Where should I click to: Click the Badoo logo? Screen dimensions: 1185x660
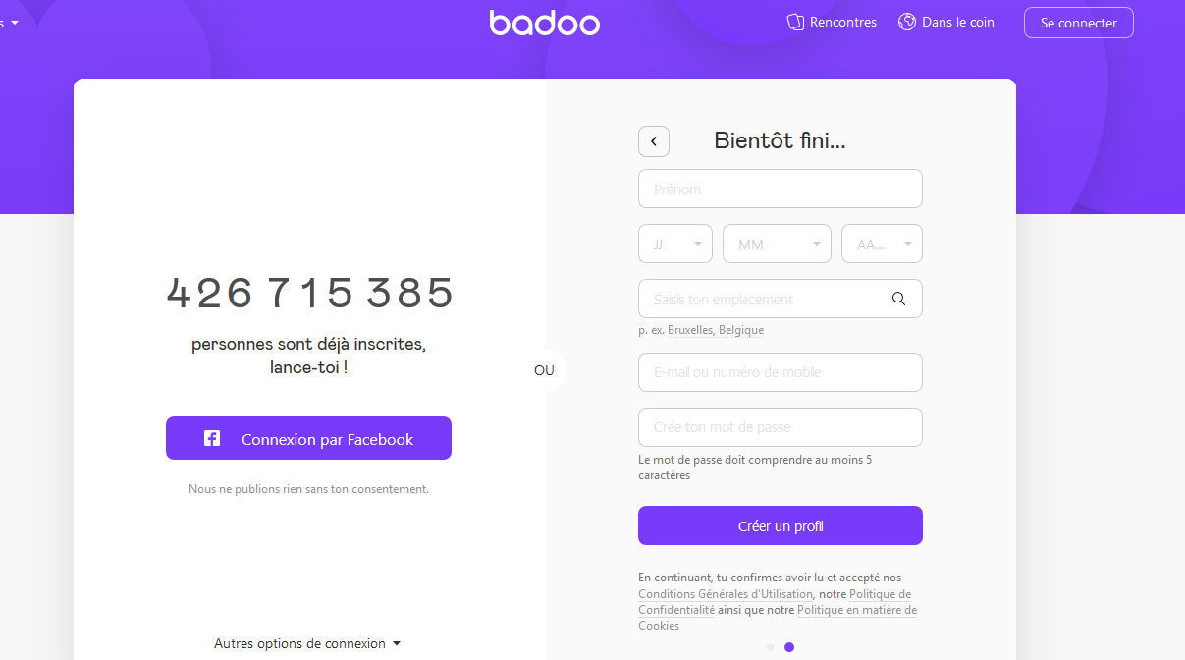pos(545,23)
